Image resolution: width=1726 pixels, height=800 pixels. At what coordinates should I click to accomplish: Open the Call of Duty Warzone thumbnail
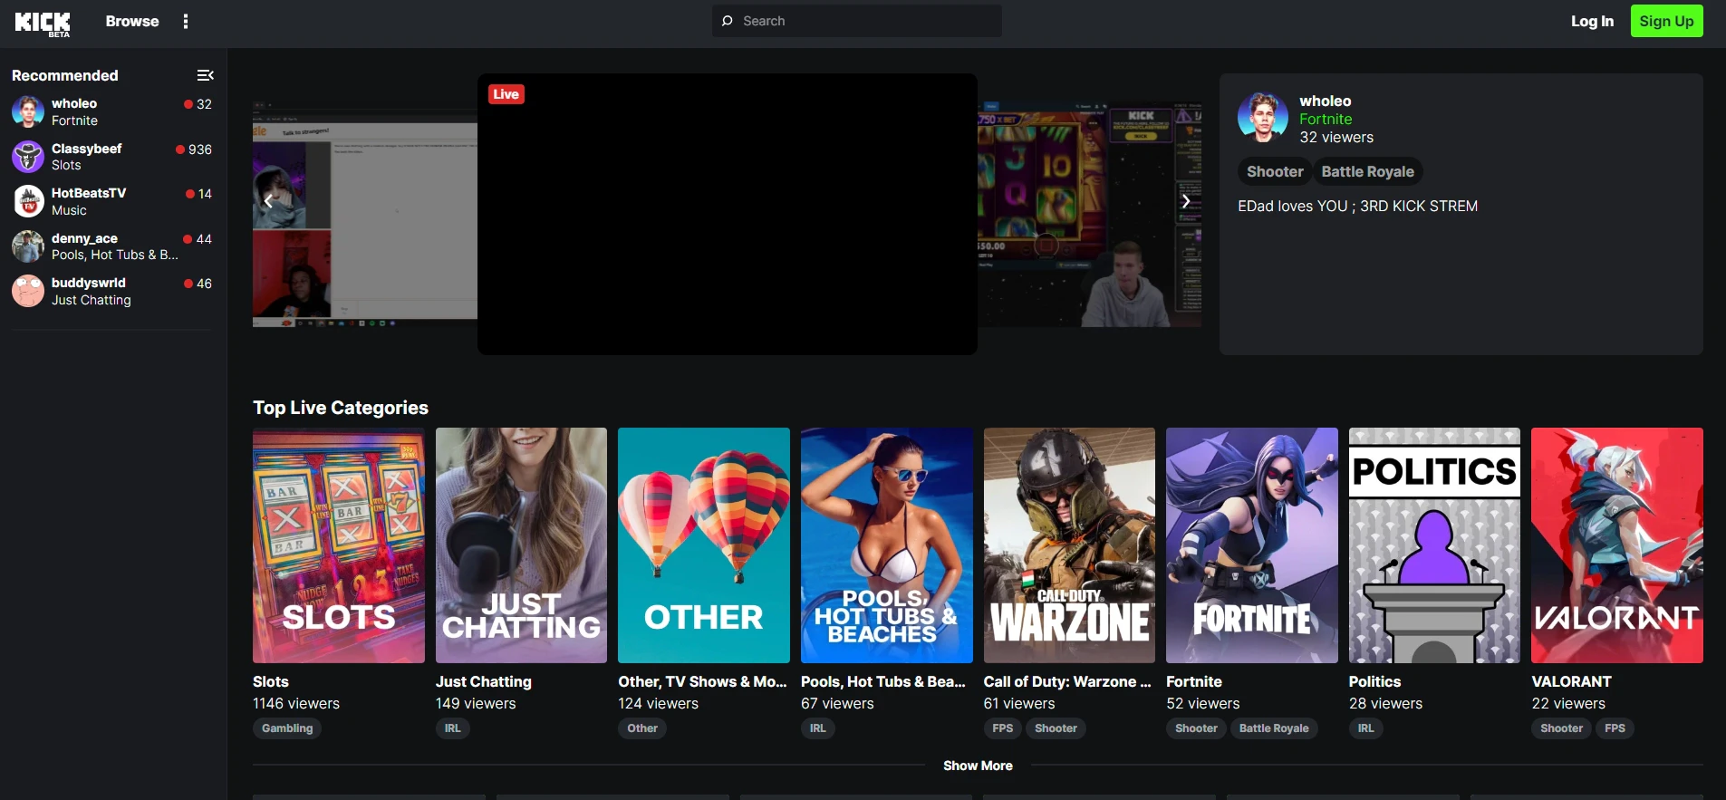(x=1069, y=545)
